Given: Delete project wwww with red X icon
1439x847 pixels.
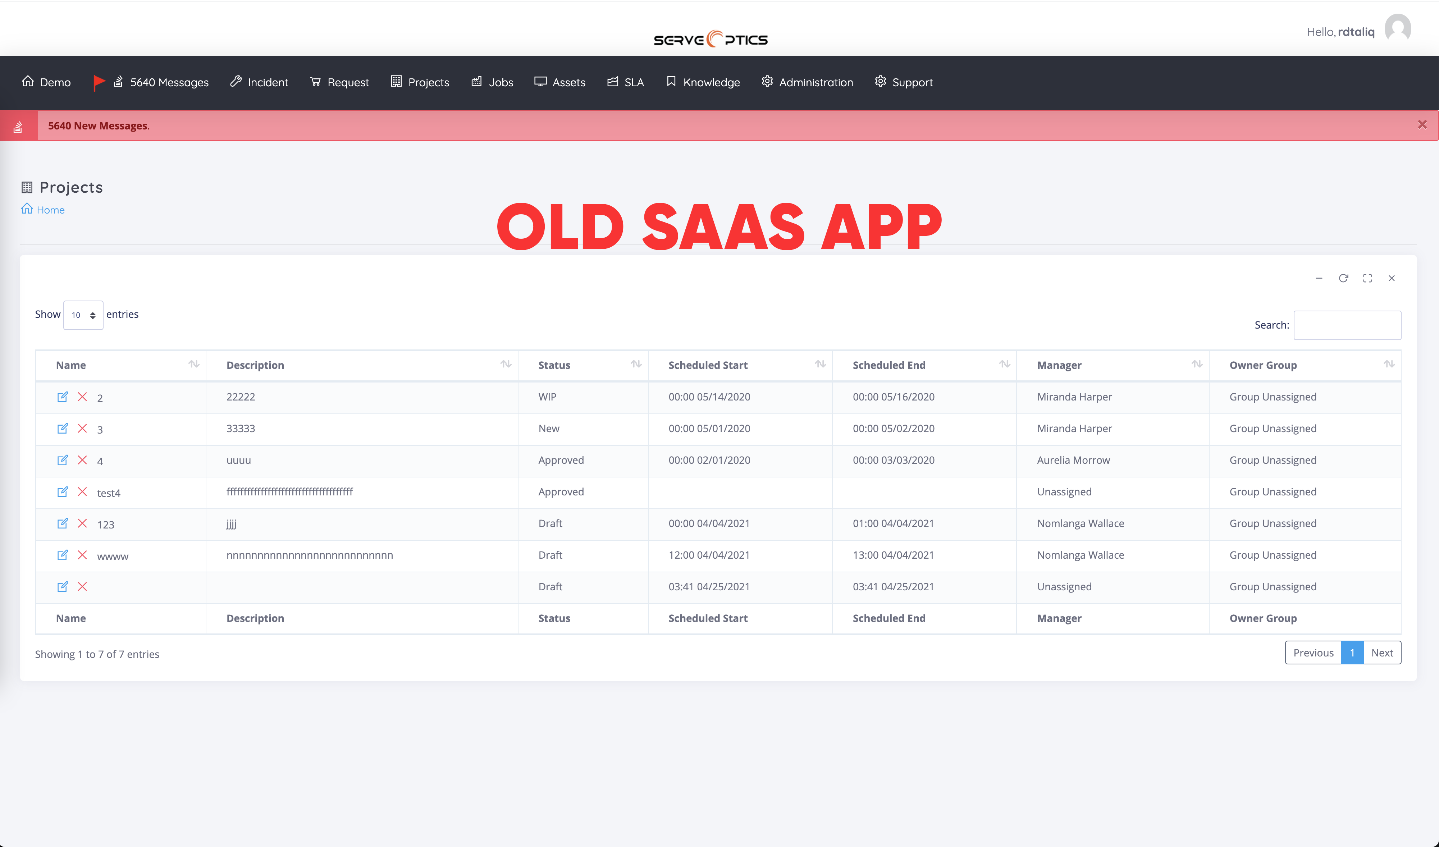Looking at the screenshot, I should point(82,555).
